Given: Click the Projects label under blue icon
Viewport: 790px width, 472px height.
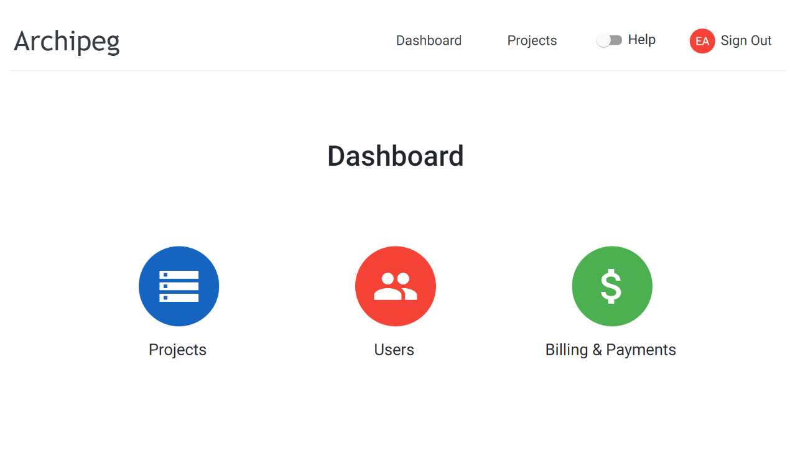Looking at the screenshot, I should [x=177, y=350].
